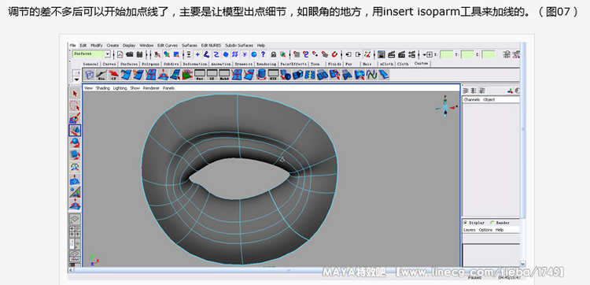
Task: Toggle Construction History icon
Action: click(367, 54)
